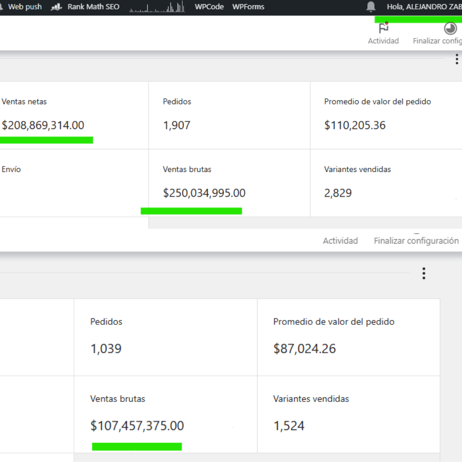Click the Rank Math SEO chart icon
The width and height of the screenshot is (462, 462).
[x=56, y=7]
